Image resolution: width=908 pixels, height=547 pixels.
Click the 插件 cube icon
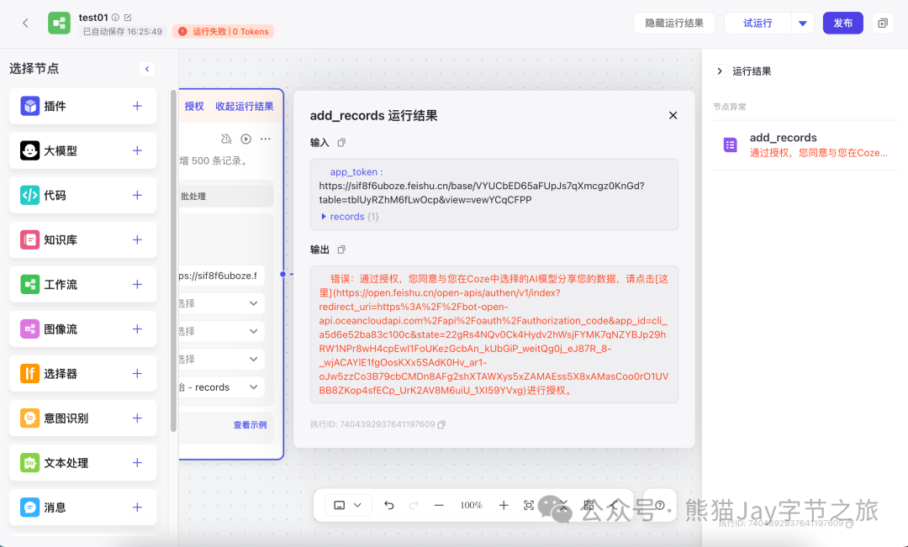29,106
